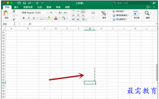Open the undo history arrow
159x99 pixels.
(x=33, y=3)
